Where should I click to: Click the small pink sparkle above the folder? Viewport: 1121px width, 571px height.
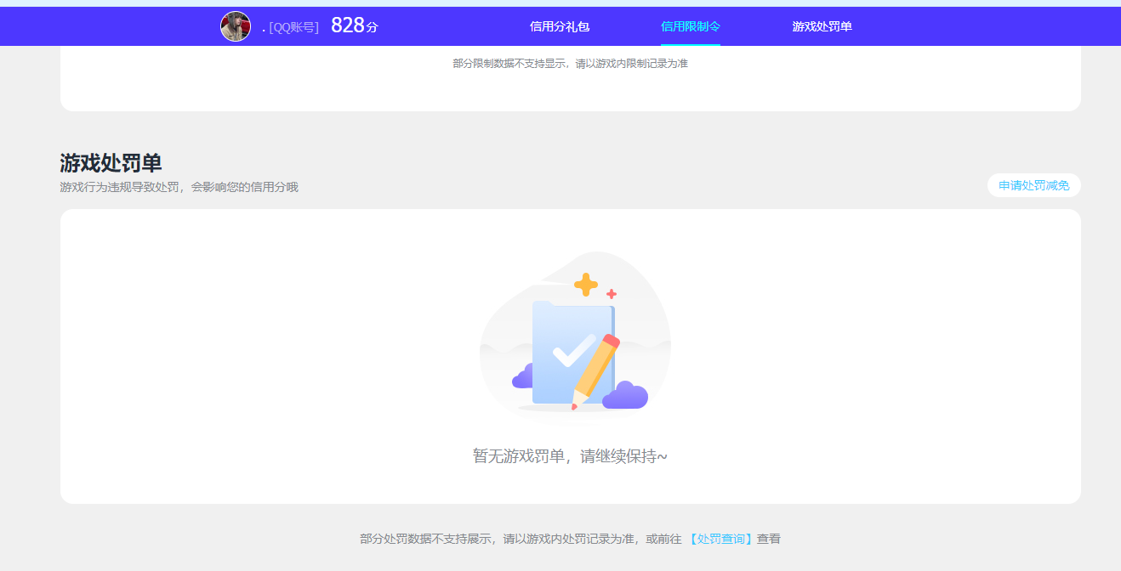coord(610,294)
